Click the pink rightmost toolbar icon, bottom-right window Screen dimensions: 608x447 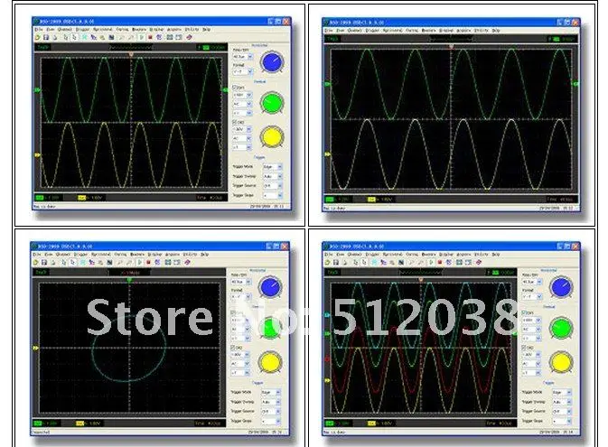(479, 263)
